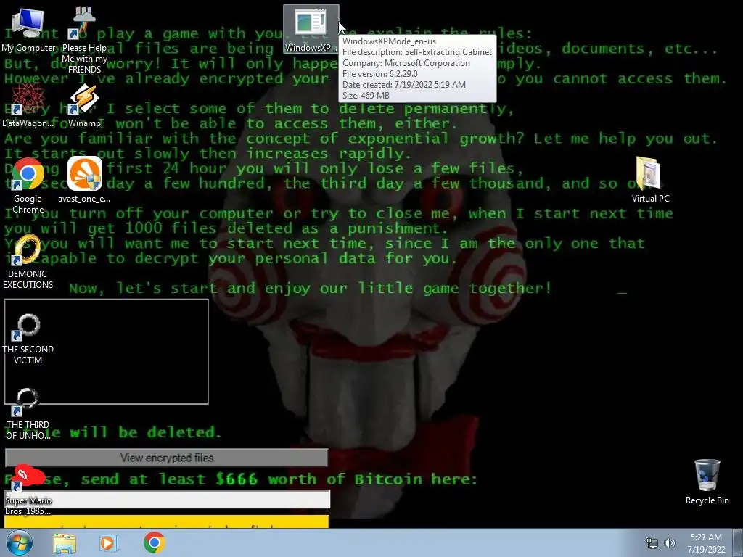Open the Virtual PC folder icon
The width and height of the screenshot is (743, 557).
[x=650, y=180]
